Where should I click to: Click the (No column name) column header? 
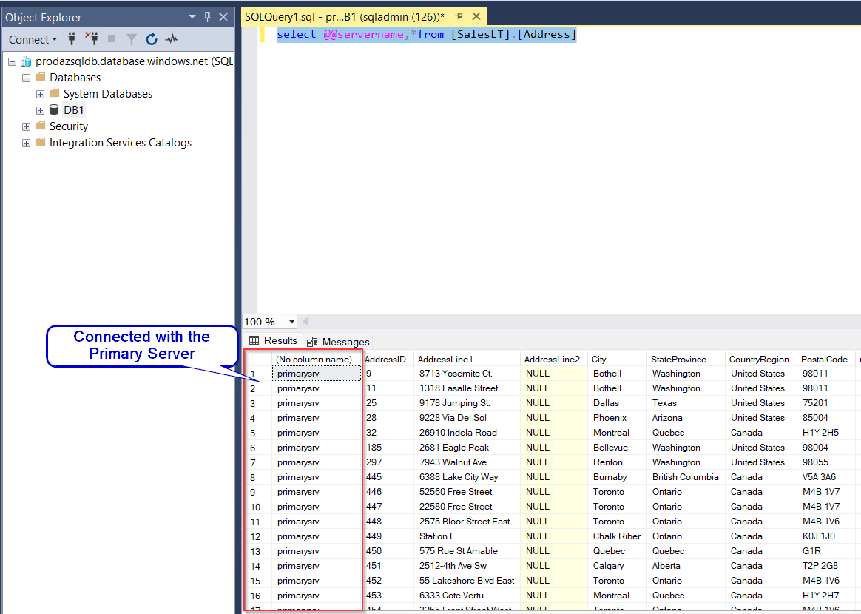click(317, 360)
